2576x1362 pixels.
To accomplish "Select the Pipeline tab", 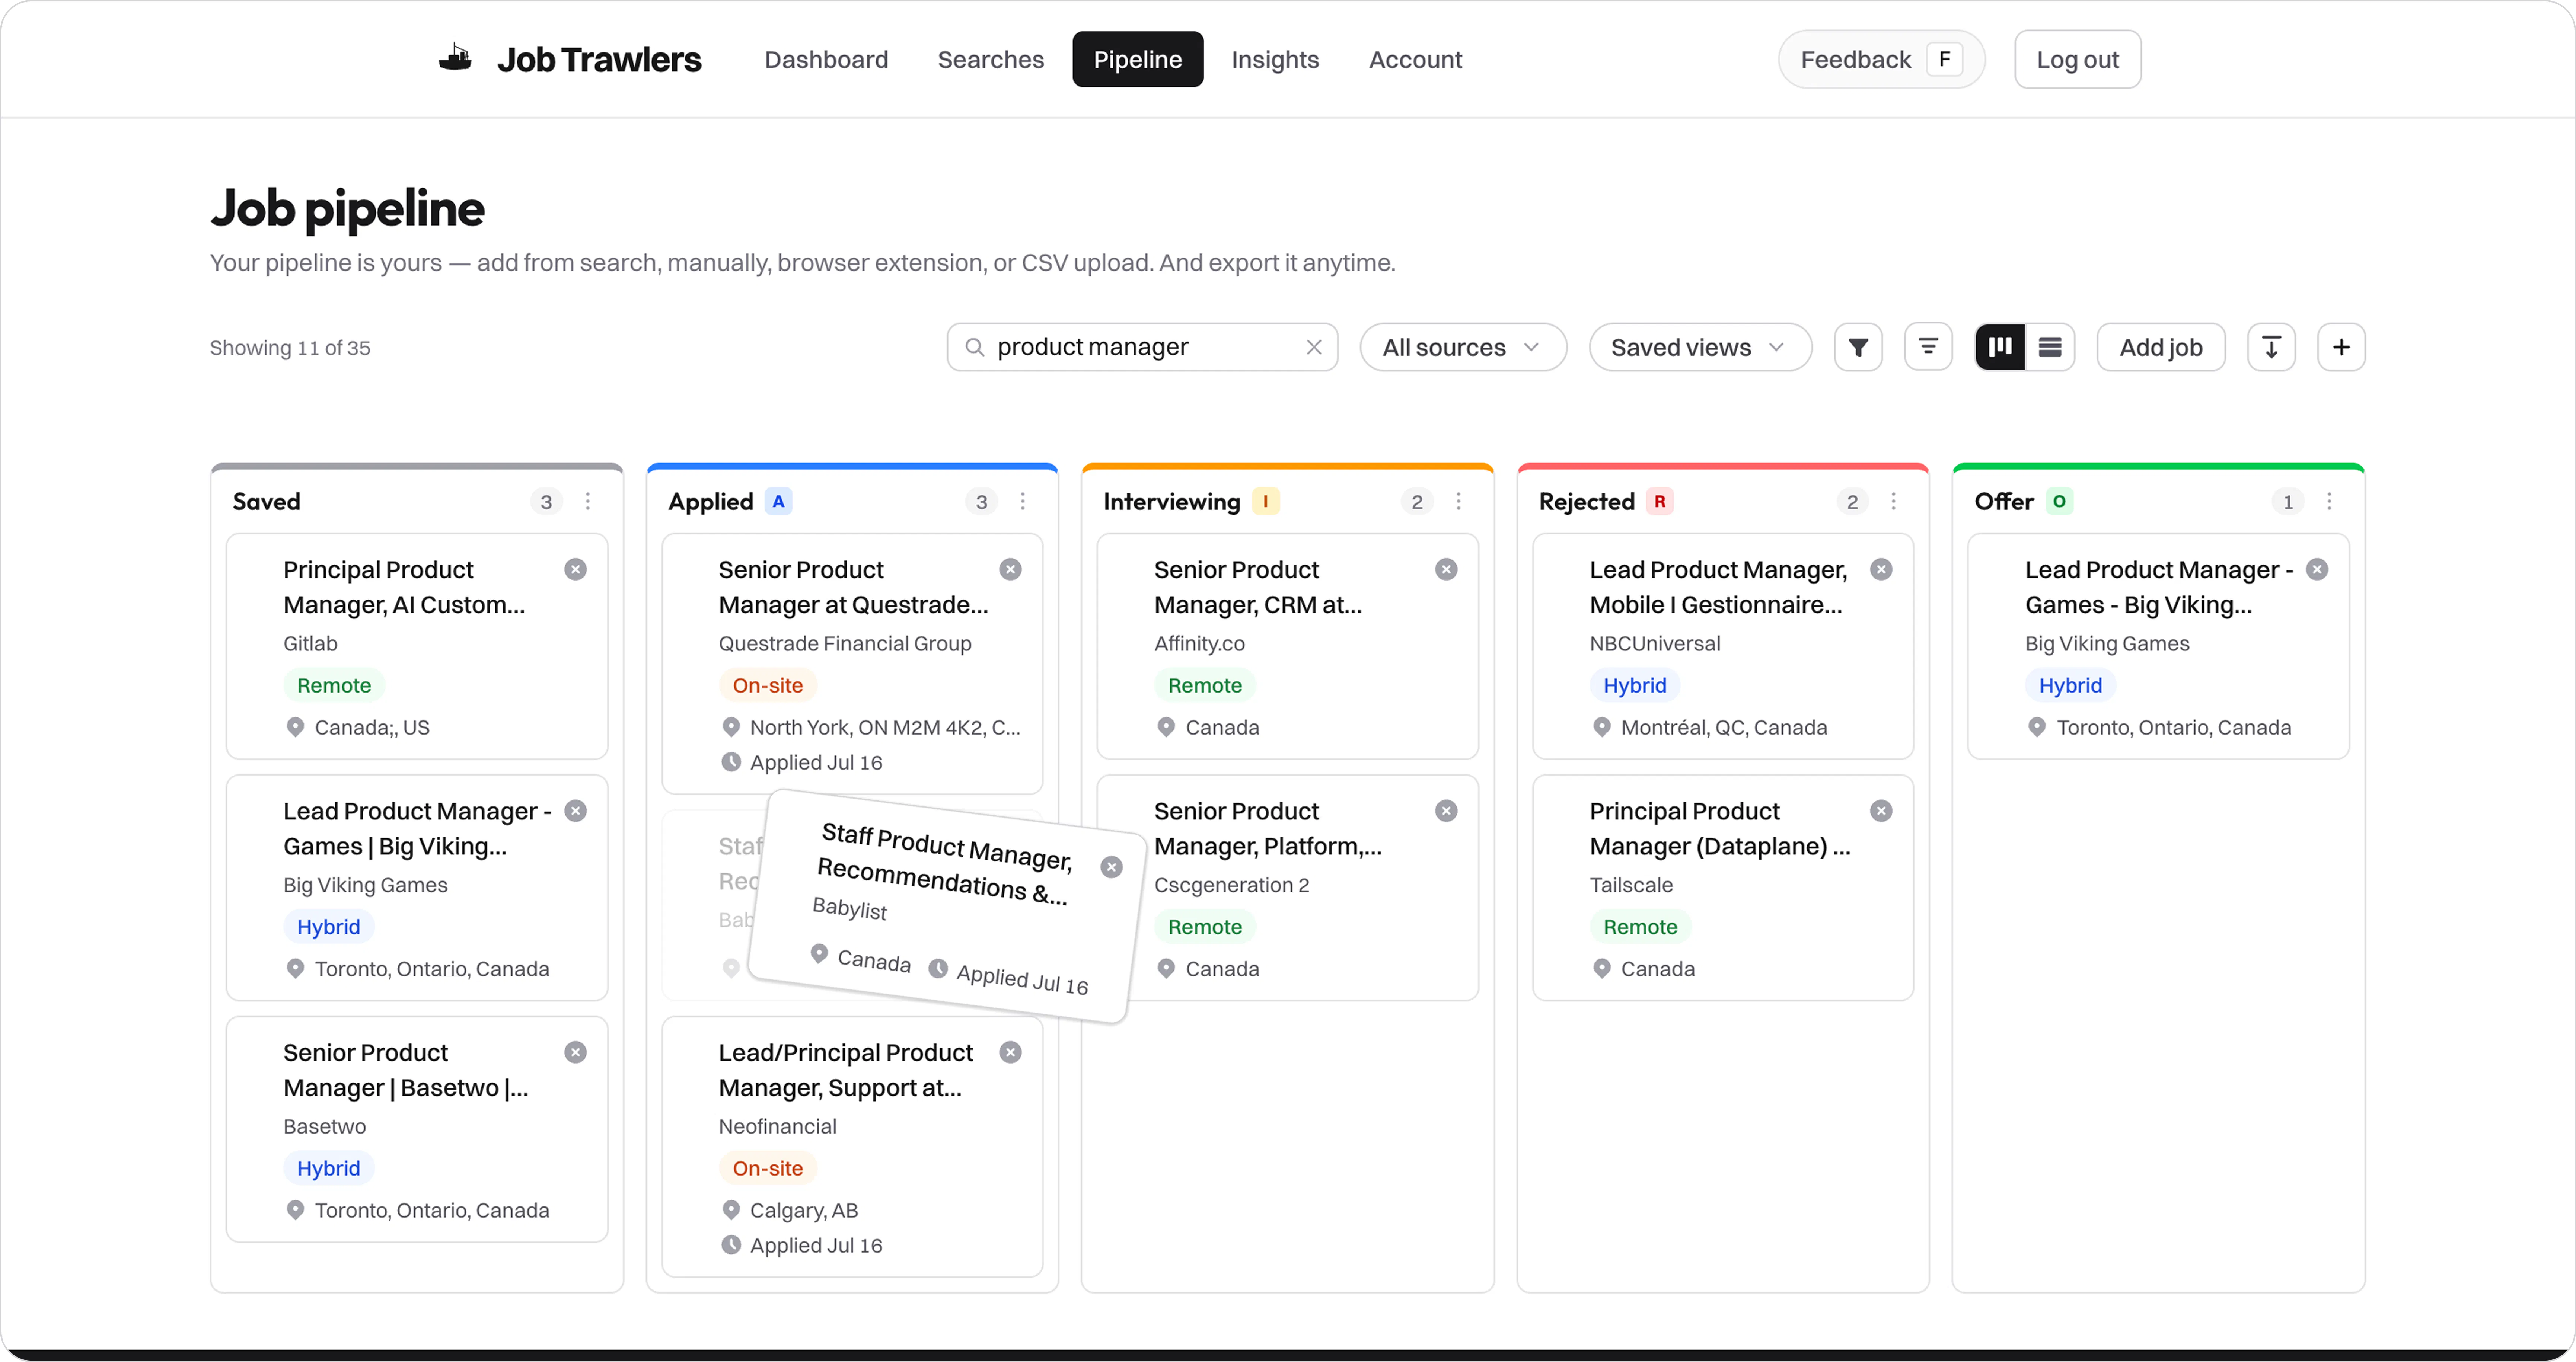I will [1138, 60].
